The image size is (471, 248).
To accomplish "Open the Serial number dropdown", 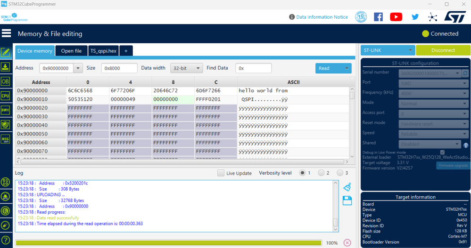I will tap(430, 73).
